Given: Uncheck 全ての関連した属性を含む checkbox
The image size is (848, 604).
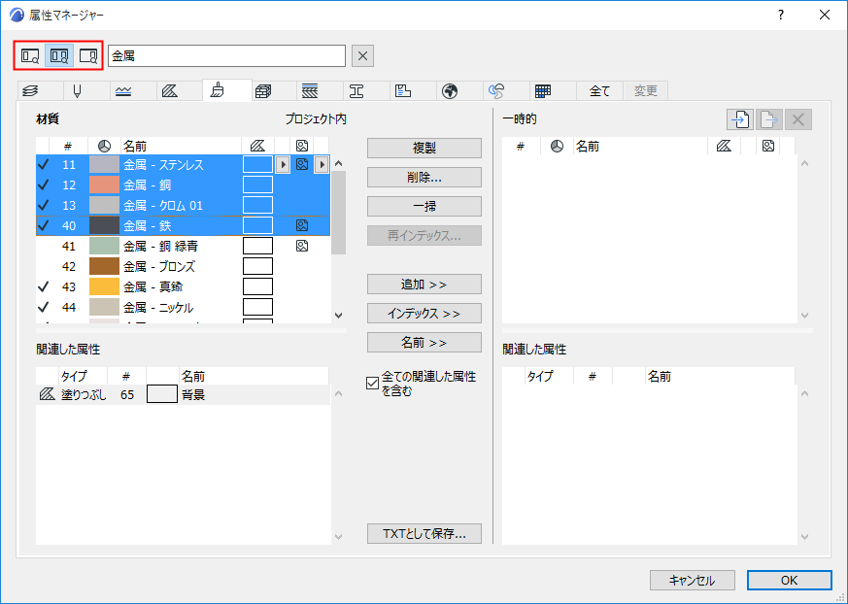Looking at the screenshot, I should [373, 383].
